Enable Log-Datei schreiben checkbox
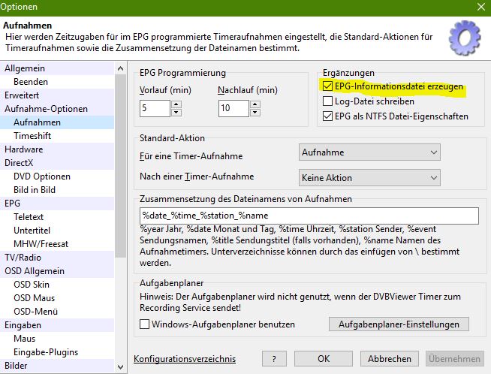The width and height of the screenshot is (491, 374). [x=327, y=101]
